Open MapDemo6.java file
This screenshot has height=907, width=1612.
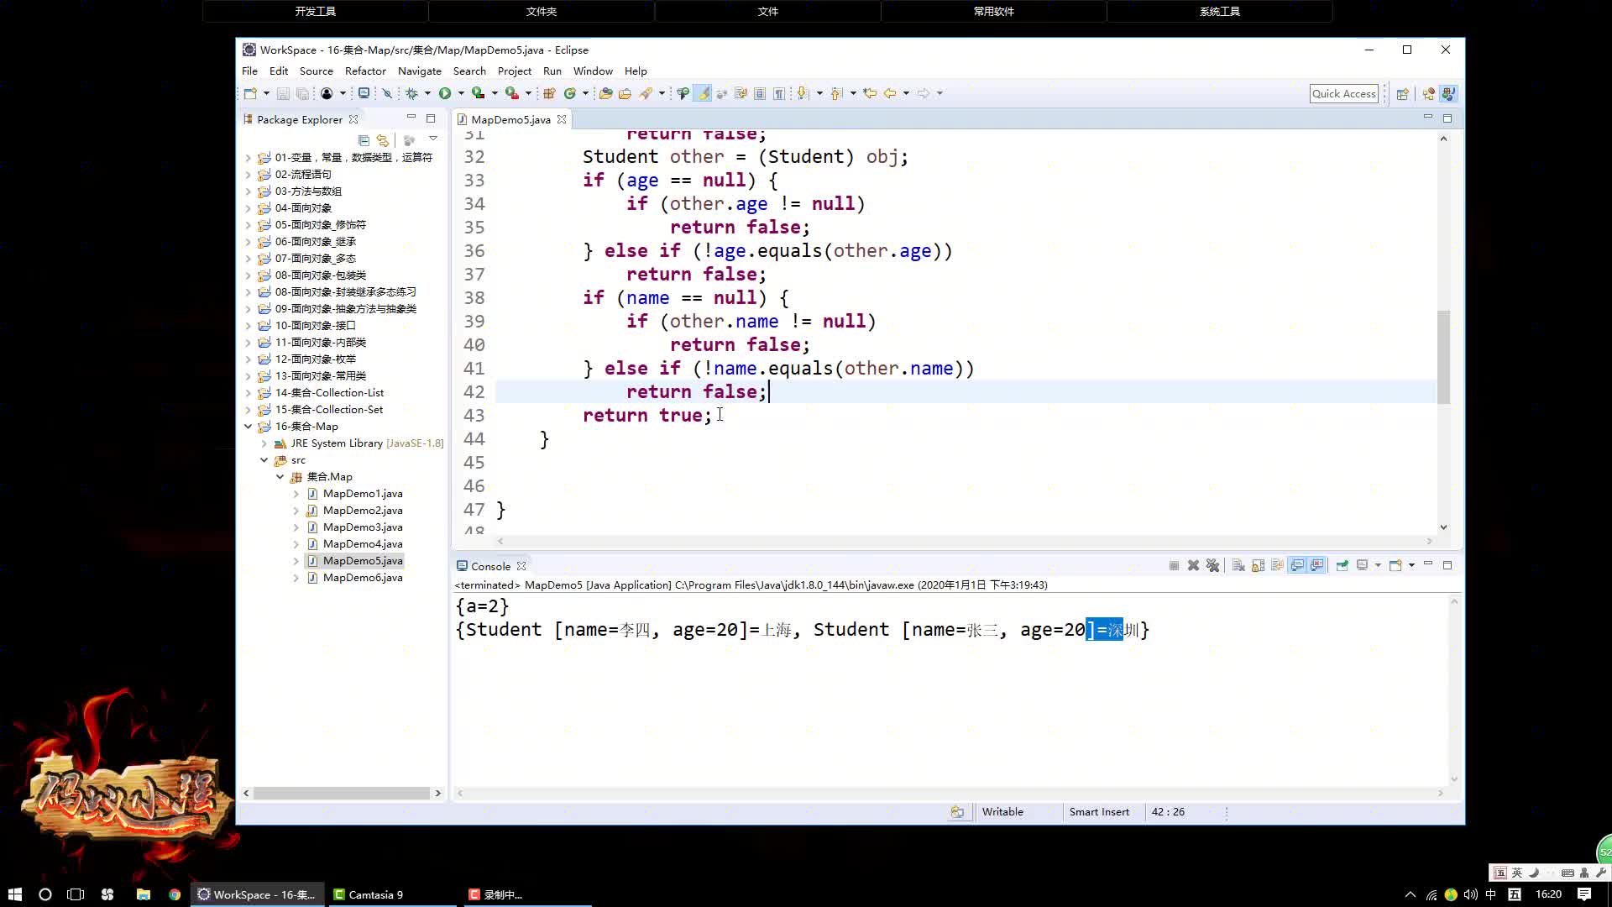(x=362, y=577)
